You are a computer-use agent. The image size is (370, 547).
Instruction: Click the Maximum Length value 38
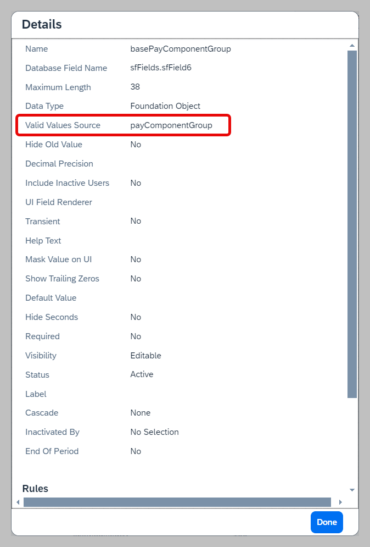coord(135,87)
